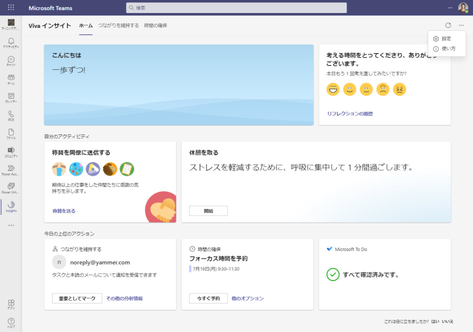The width and height of the screenshot is (473, 332).
Task: Click the 称賛を送る link
Action: pos(64,211)
